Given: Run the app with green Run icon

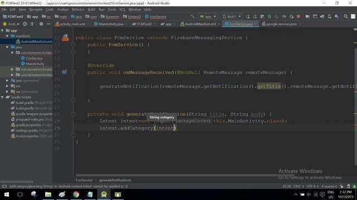Looking at the screenshot, I should click(248, 16).
